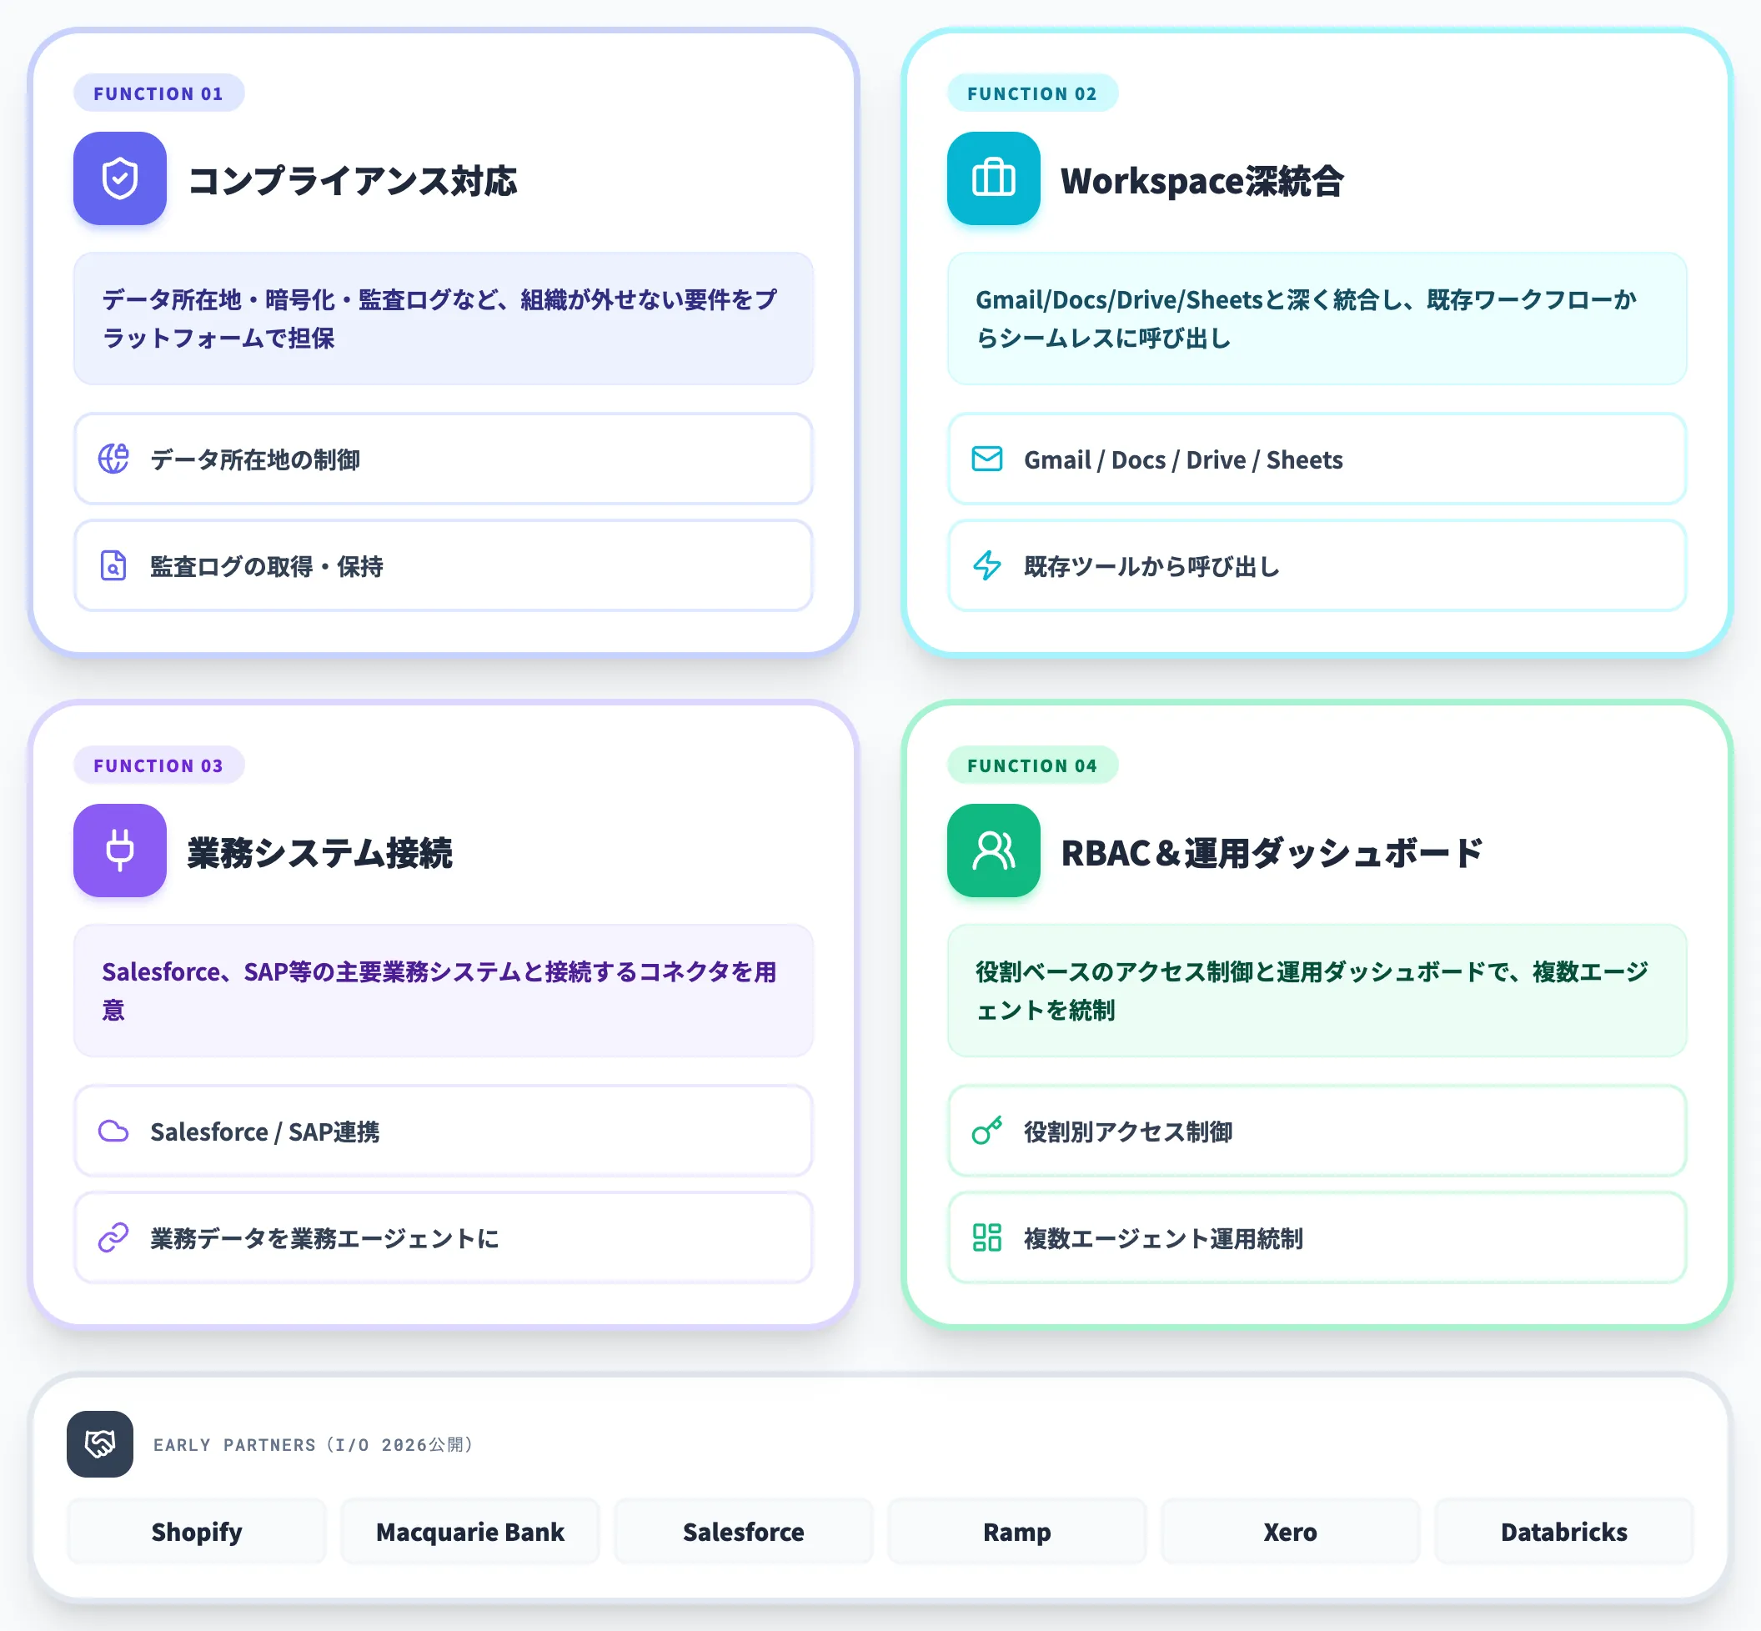Open the Databricks partner chip
Viewport: 1761px width, 1631px height.
[1563, 1531]
